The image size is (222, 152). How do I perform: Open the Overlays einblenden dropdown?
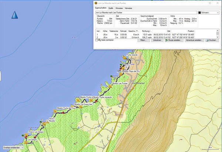point(12,147)
